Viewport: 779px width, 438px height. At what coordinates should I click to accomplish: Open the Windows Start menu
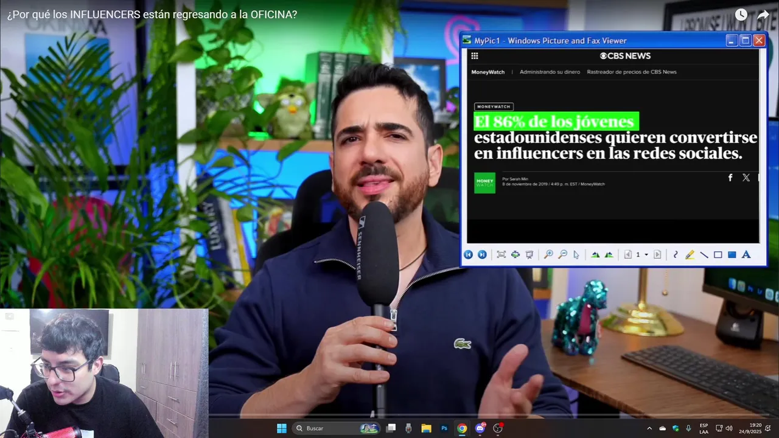[x=282, y=428]
